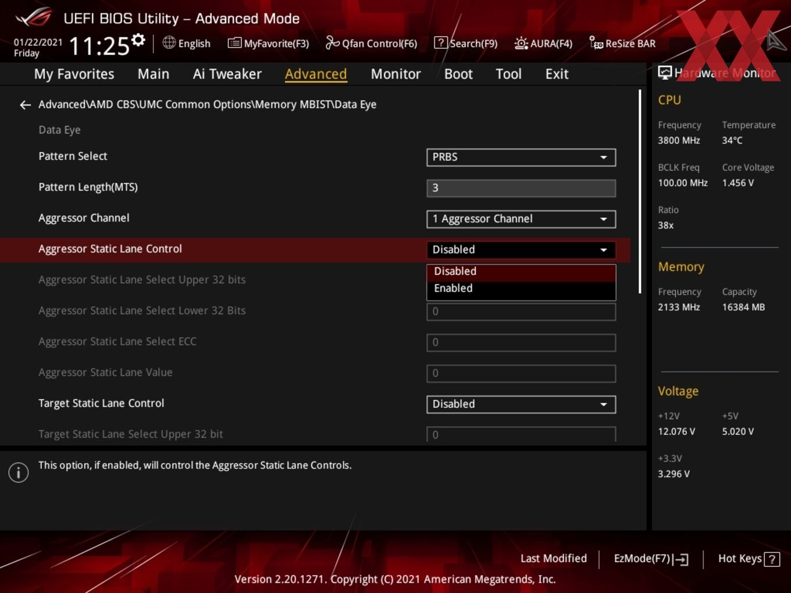Select the Pattern Length(MTS) label
This screenshot has height=593, width=791.
[88, 187]
